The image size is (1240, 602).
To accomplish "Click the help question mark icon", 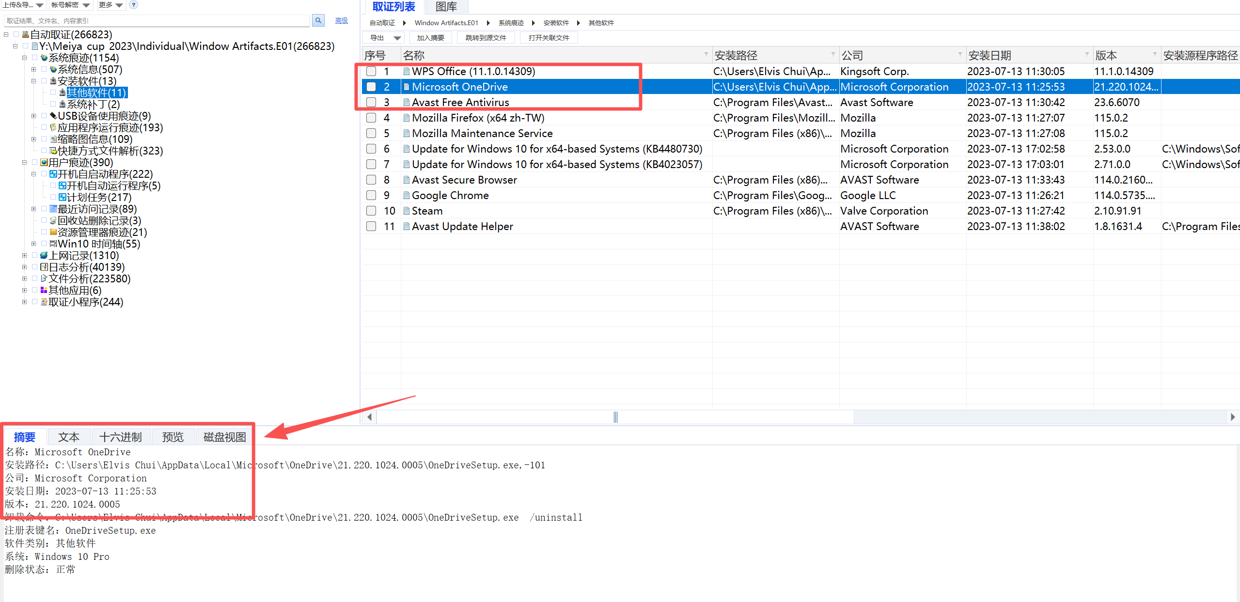I will (134, 5).
